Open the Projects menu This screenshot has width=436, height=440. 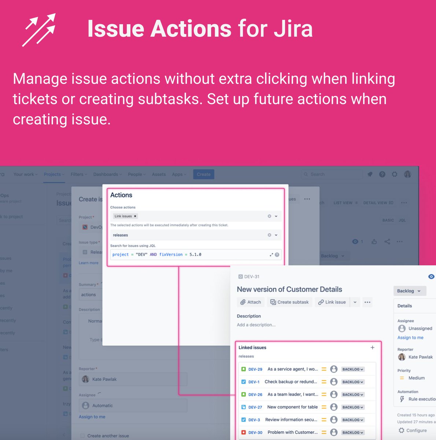click(x=54, y=175)
